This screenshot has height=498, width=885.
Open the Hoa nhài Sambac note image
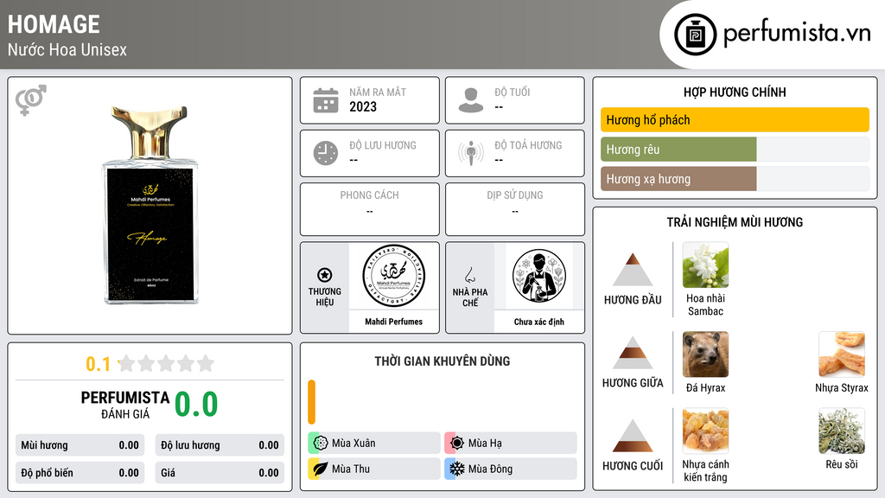tap(705, 265)
